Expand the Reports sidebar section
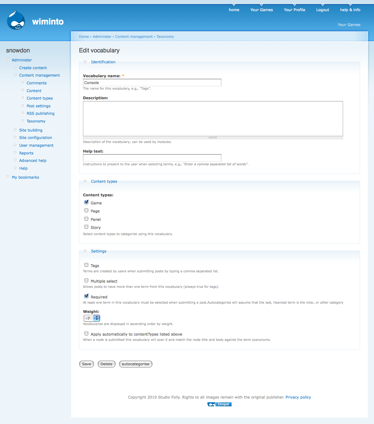Viewport: 374px width, 424px height. pos(15,152)
